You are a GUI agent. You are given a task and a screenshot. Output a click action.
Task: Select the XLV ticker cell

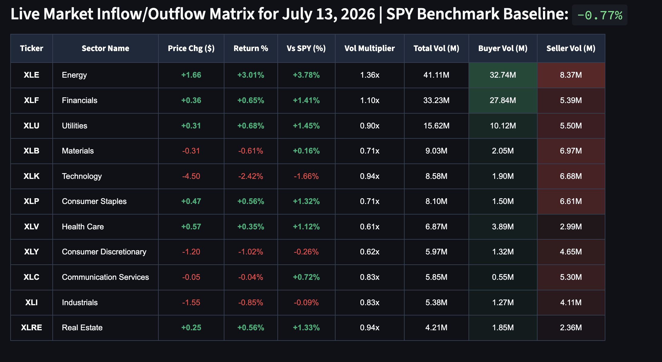click(x=31, y=227)
